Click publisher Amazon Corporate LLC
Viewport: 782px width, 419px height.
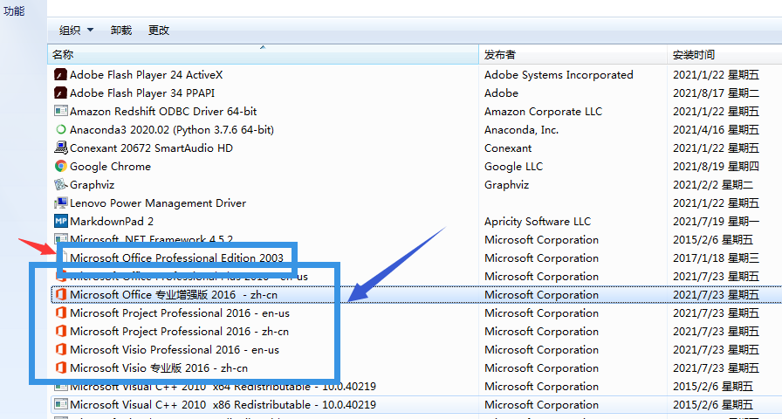(543, 112)
